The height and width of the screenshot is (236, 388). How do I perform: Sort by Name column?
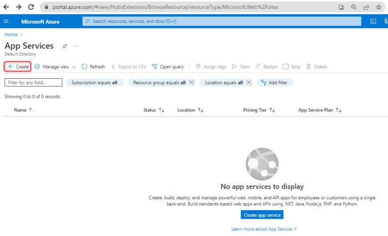(x=24, y=110)
